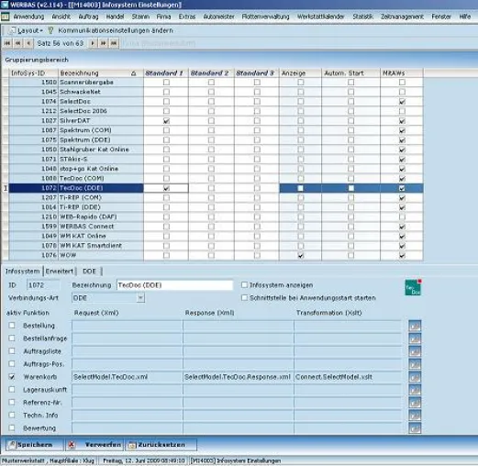
Task: Switch to the Erweitert tab
Action: tap(60, 272)
